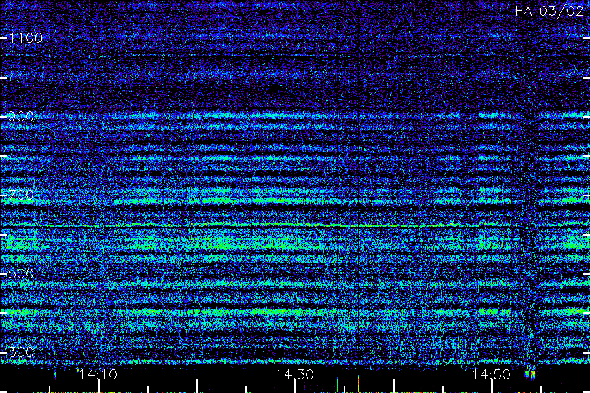Click the 14:10 time label

98,375
